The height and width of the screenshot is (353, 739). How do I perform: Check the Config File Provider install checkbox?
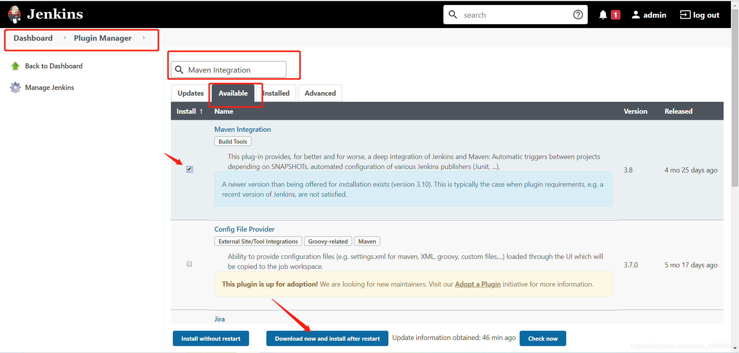(189, 264)
